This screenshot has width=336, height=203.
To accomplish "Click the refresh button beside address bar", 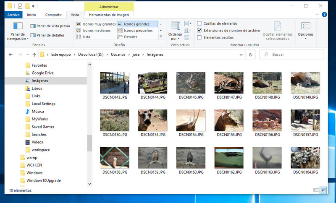I will pos(251,55).
